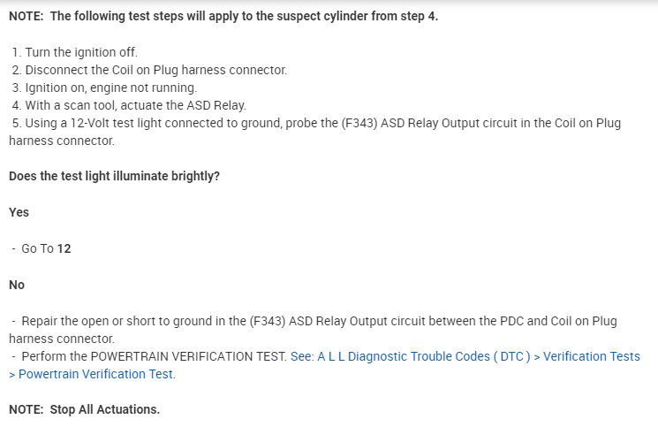The image size is (658, 427).
Task: Click the top NOTE about the suspect cylinder
Action: 223,16
